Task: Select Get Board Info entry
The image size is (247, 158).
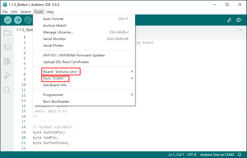Action: [x=84, y=85]
